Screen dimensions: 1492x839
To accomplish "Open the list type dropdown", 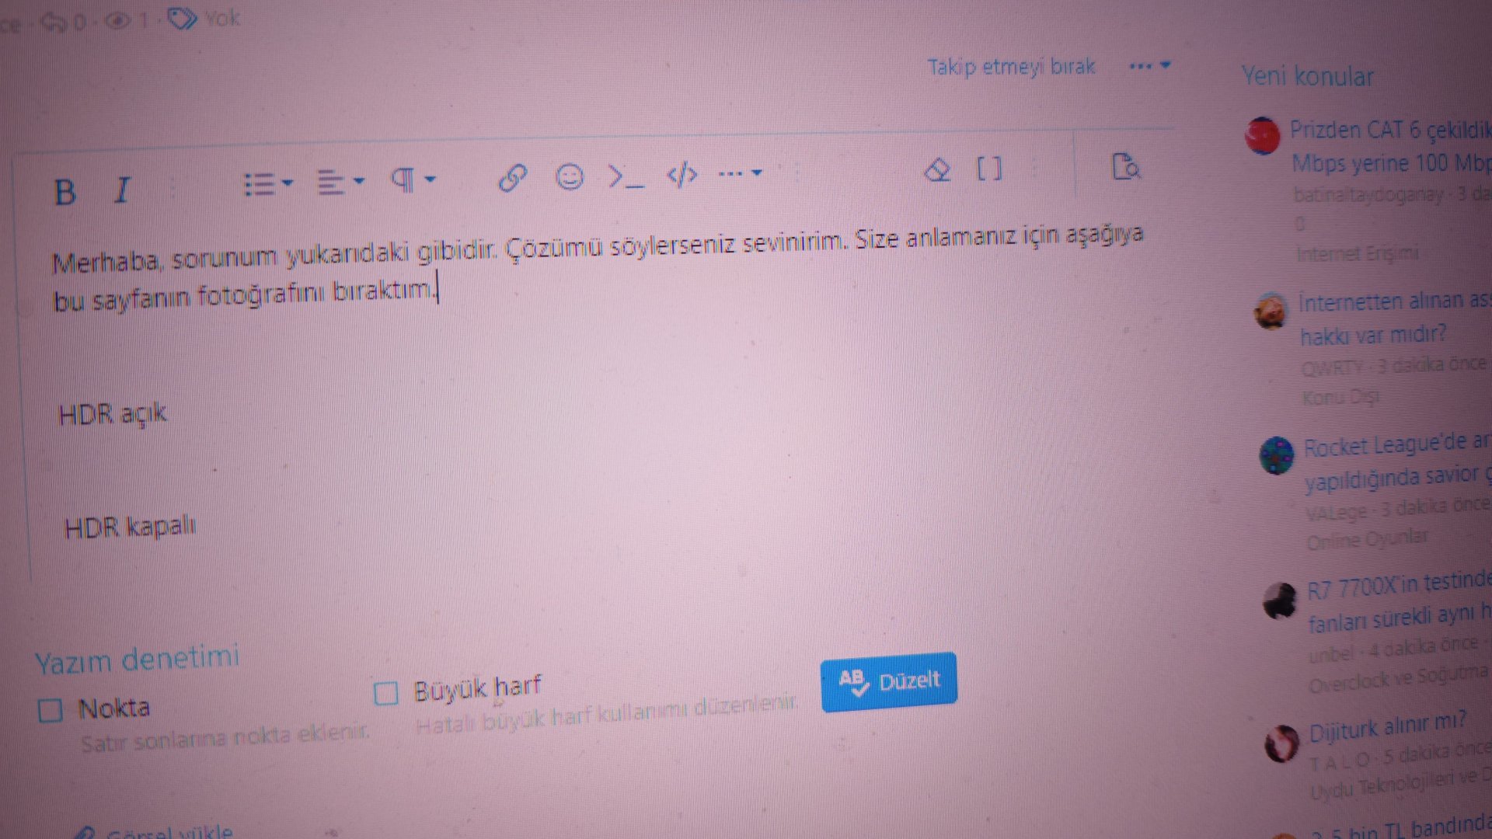I will (x=268, y=184).
